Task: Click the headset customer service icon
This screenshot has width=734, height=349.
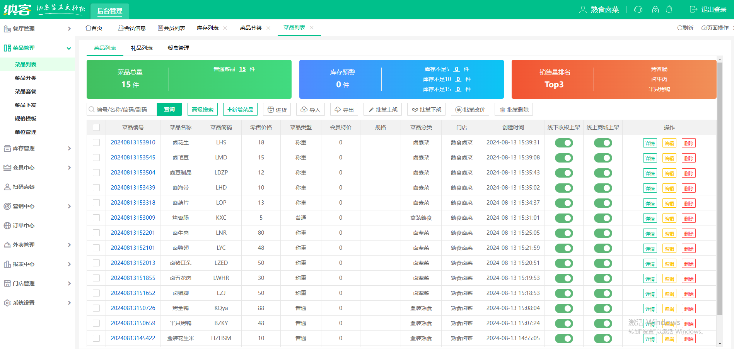Action: point(638,10)
